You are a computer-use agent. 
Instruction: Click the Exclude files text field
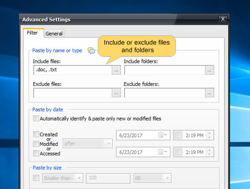[x=73, y=93]
